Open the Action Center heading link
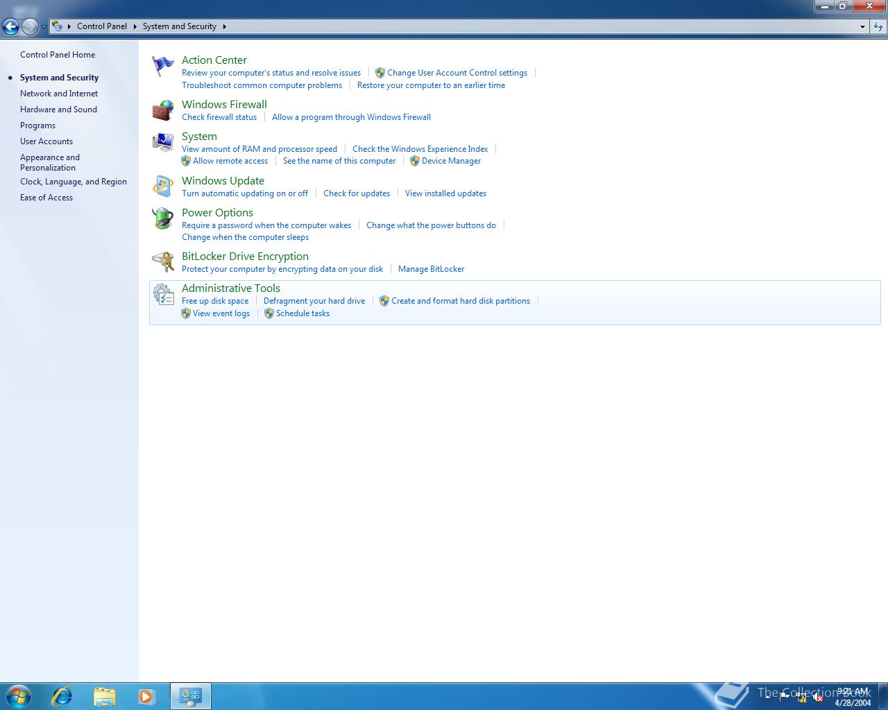The image size is (888, 710). click(214, 60)
